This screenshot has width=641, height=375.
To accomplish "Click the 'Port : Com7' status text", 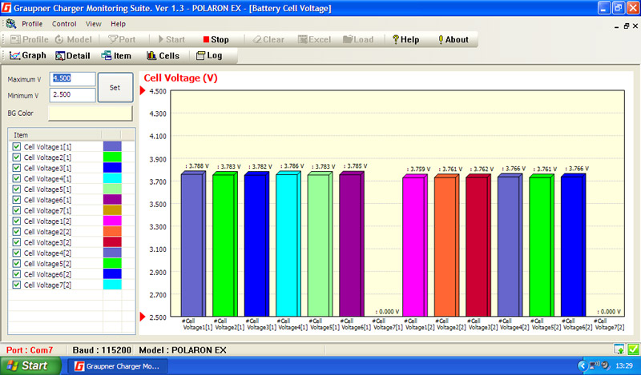I will [x=30, y=350].
